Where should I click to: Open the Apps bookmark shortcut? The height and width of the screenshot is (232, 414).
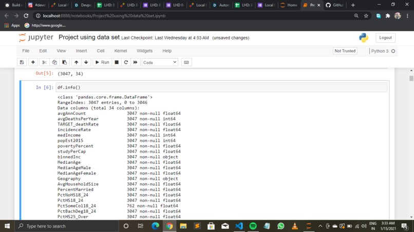[12, 25]
